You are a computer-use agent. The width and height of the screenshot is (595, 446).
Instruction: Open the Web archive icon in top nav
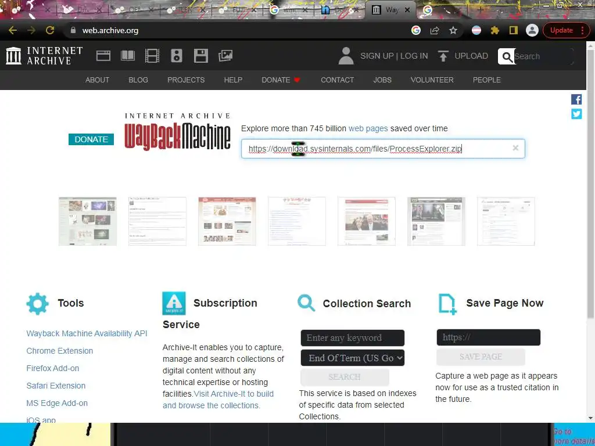(103, 56)
